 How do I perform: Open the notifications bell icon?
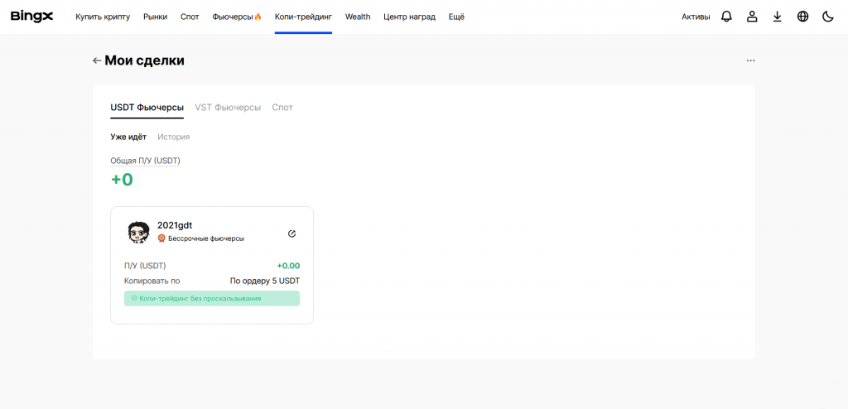tap(726, 17)
